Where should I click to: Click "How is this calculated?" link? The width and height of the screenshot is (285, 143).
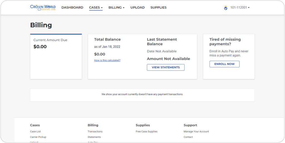click(107, 60)
